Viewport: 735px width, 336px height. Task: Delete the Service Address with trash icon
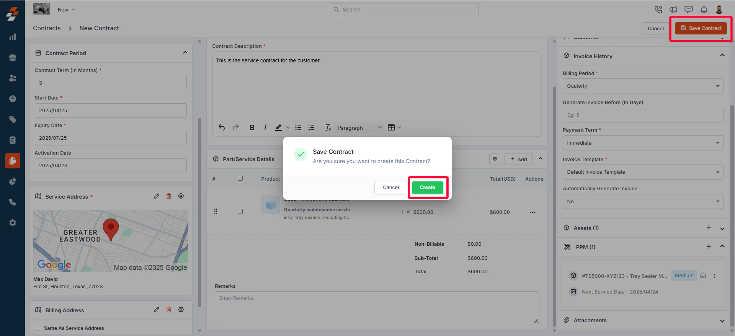tap(169, 196)
